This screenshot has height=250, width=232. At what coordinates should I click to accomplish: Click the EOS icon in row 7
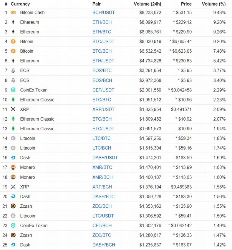(x=13, y=71)
